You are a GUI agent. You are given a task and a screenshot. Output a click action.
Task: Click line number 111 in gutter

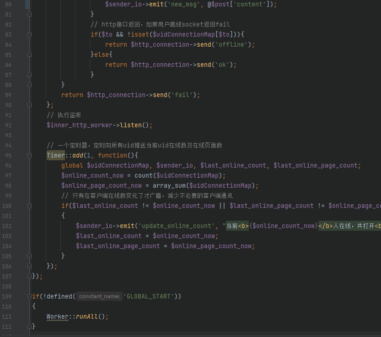point(6,316)
